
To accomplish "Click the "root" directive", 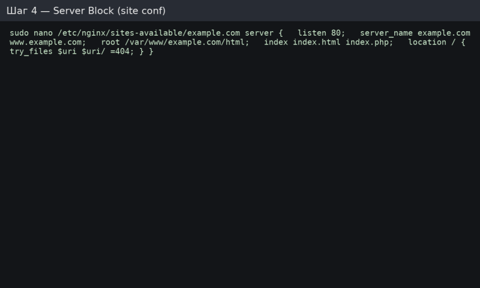I will pyautogui.click(x=111, y=42).
